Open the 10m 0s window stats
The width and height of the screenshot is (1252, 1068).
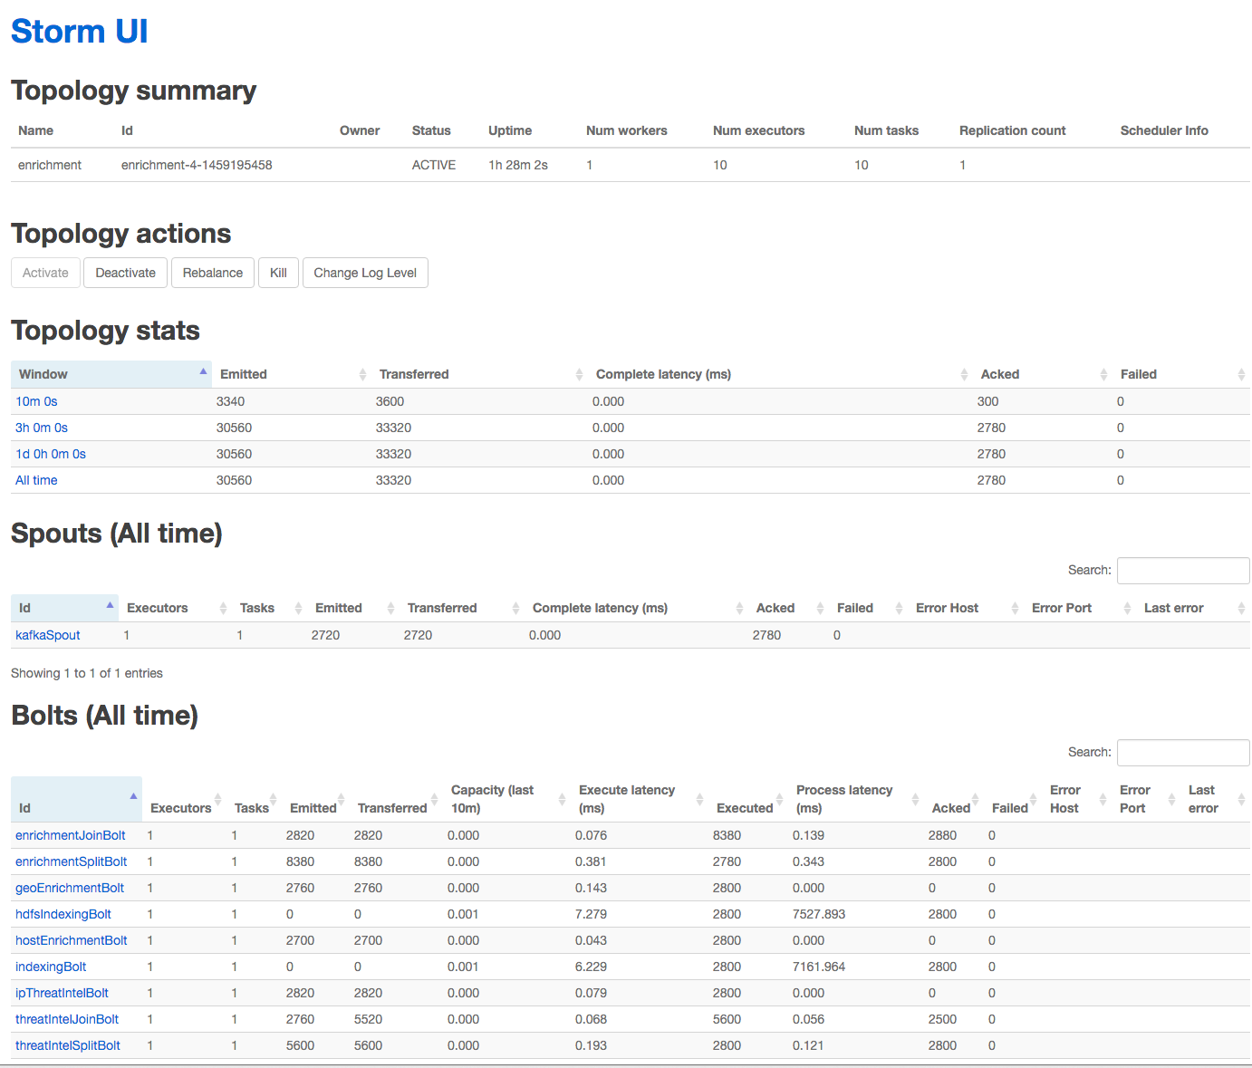coord(35,400)
